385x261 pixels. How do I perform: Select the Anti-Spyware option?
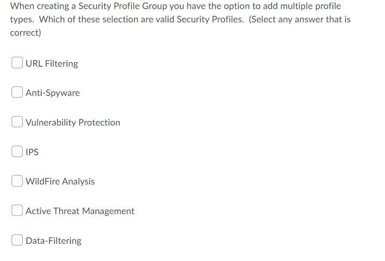17,92
